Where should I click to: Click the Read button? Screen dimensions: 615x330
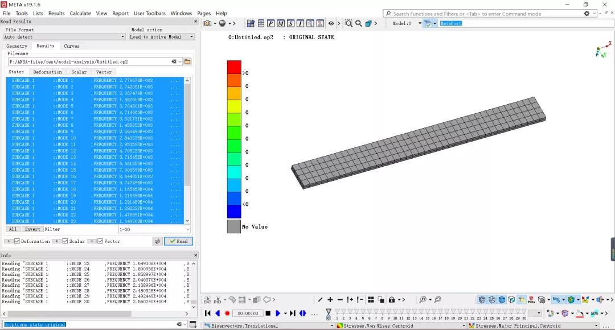coord(178,241)
